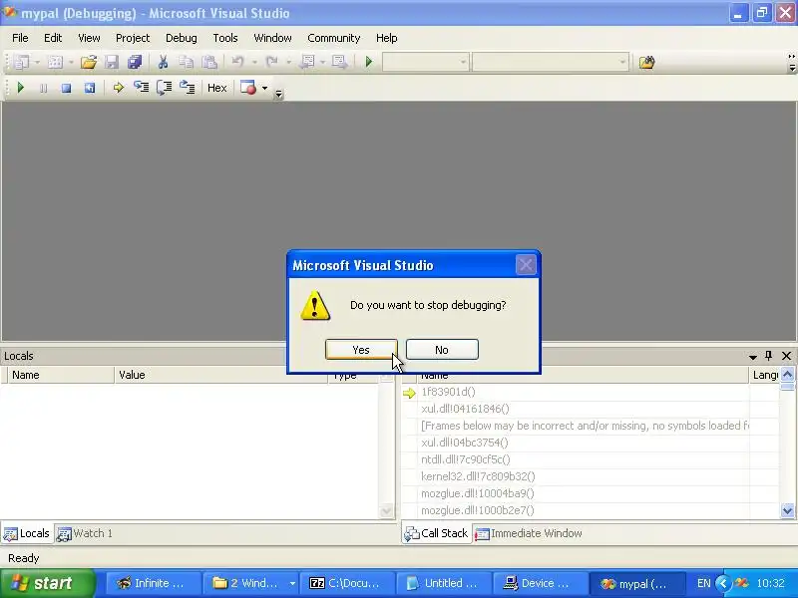
Task: Click the Value column header in Locals
Action: pos(220,375)
